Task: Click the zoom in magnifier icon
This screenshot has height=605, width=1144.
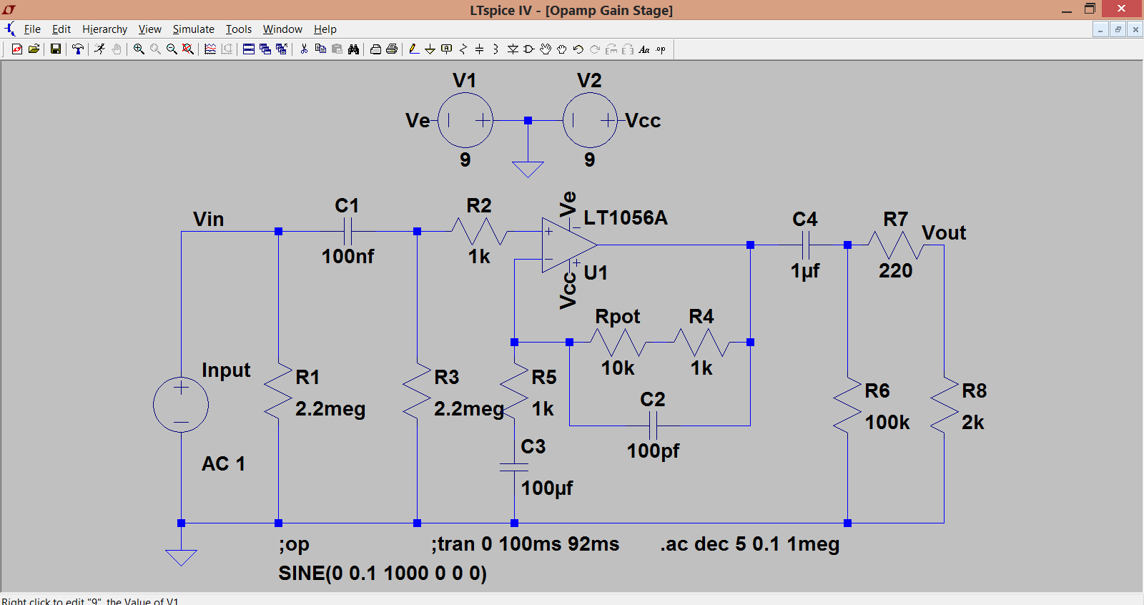Action: click(x=139, y=49)
